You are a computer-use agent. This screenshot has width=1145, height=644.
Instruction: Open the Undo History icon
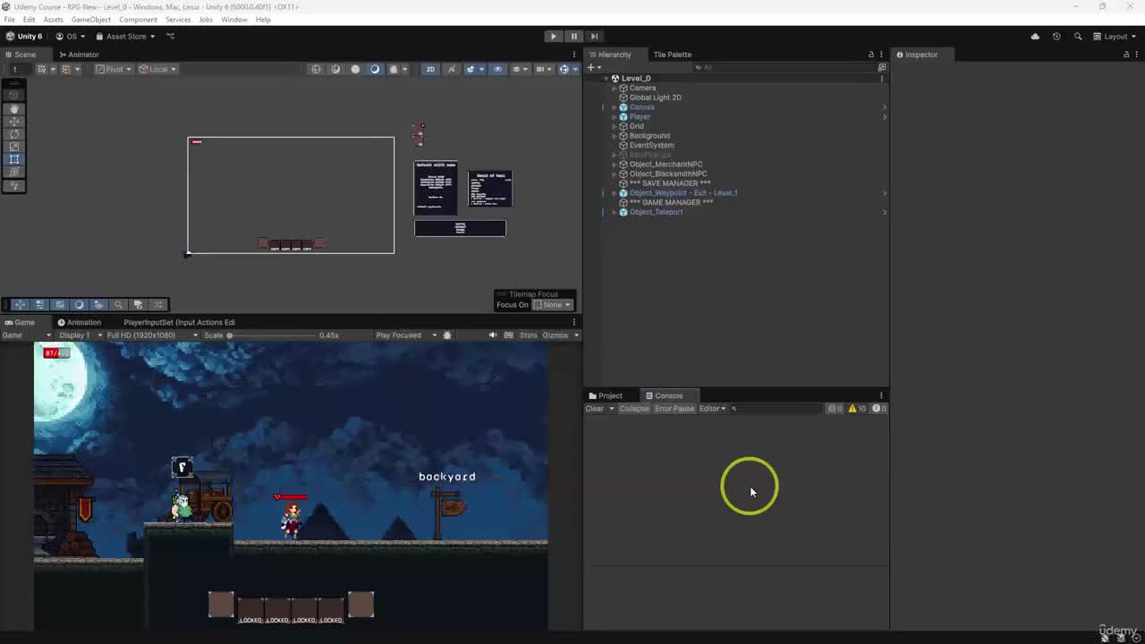pos(1056,37)
